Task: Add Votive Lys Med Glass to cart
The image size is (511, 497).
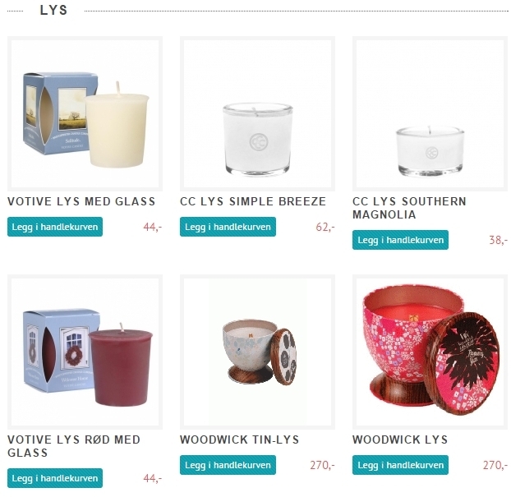Action: (x=55, y=227)
